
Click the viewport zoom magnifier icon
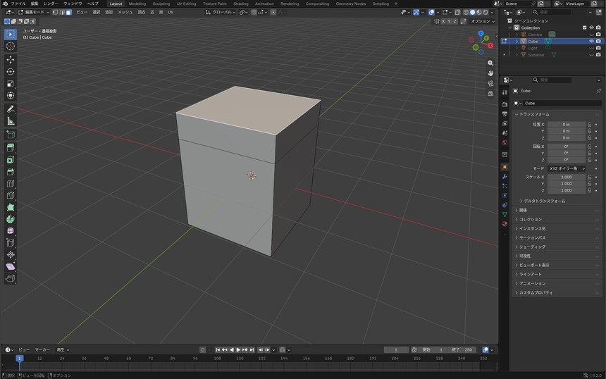[x=490, y=63]
